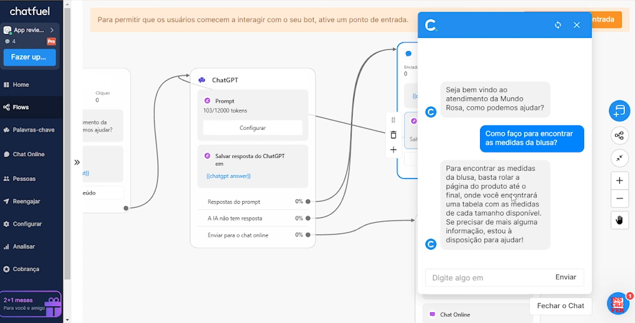Activate the hand pan tool
The image size is (635, 323).
pos(619,220)
